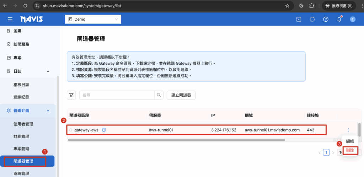Image resolution: width=364 pixels, height=177 pixels.
Task: Click the filter funnel icon button
Action: [x=71, y=95]
